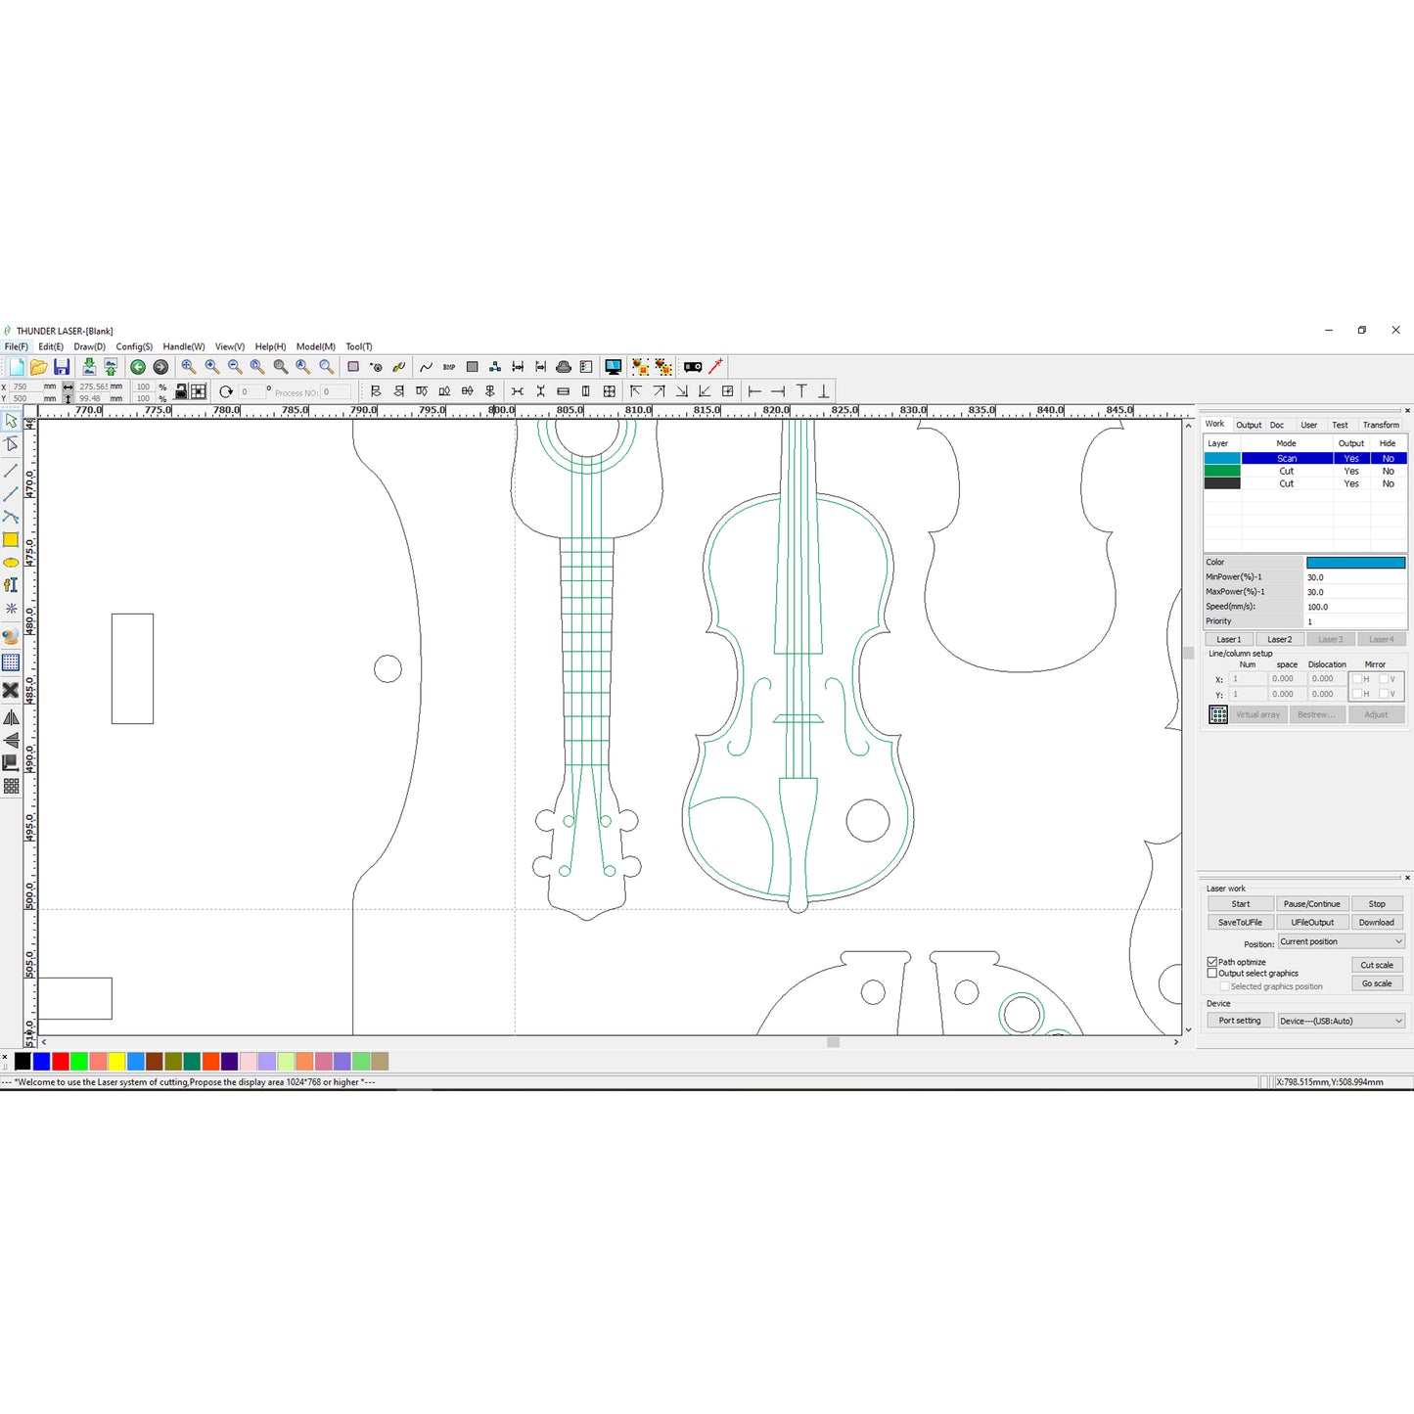Open the Position dropdown showing Current position
Screen dimensions: 1414x1414
tap(1342, 941)
